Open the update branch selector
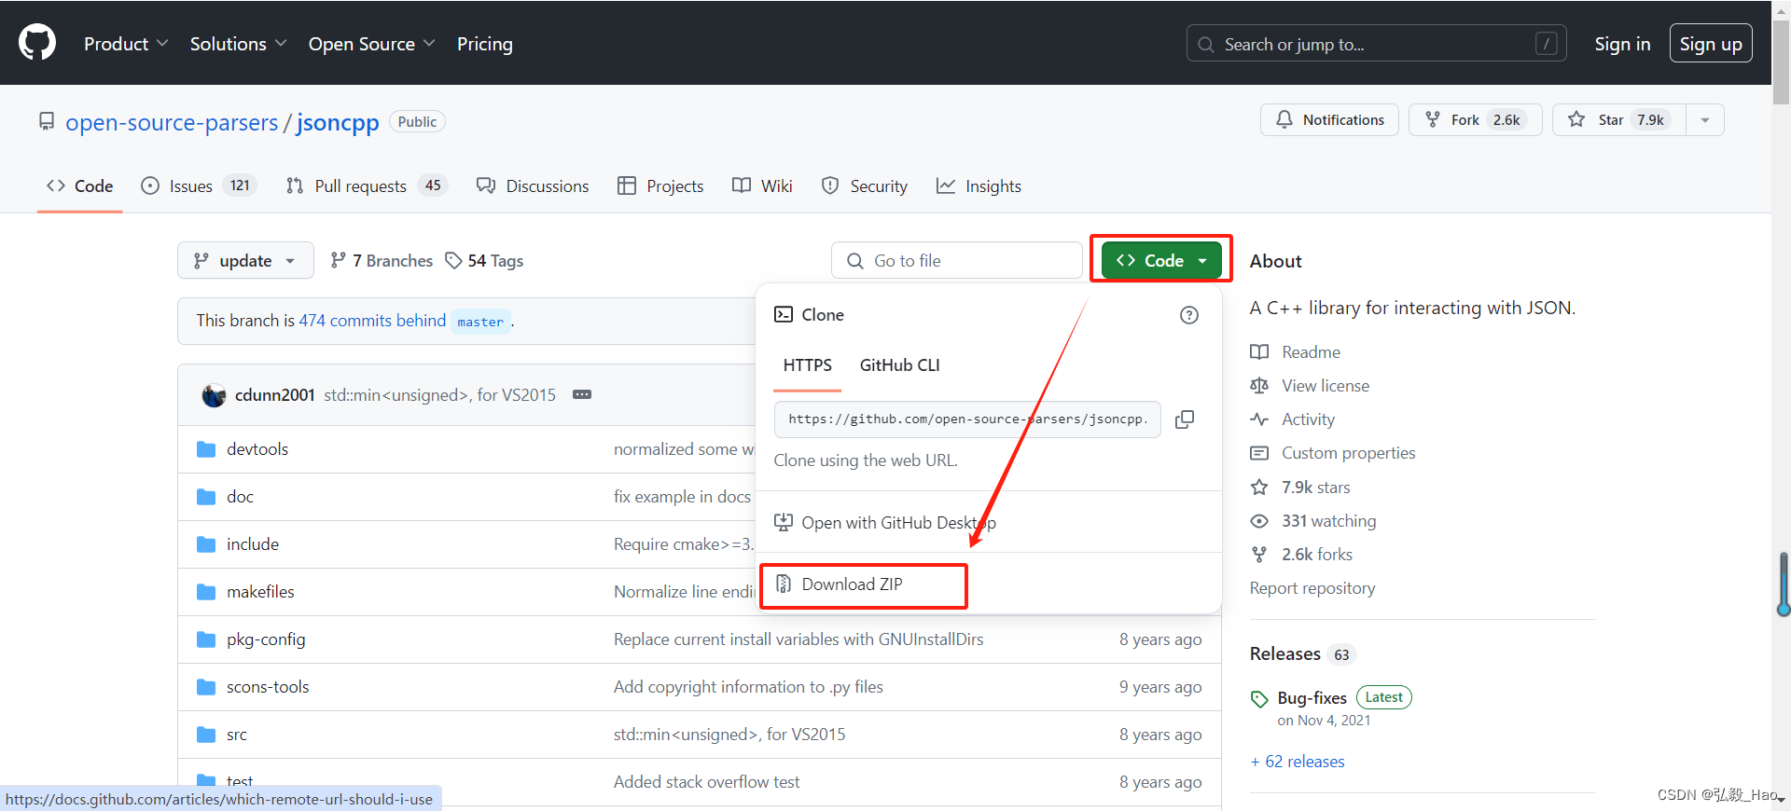This screenshot has width=1791, height=811. 245,261
